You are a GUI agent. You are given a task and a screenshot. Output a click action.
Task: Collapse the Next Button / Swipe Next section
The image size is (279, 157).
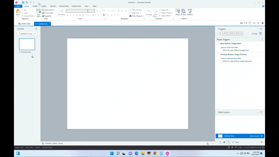(218, 43)
